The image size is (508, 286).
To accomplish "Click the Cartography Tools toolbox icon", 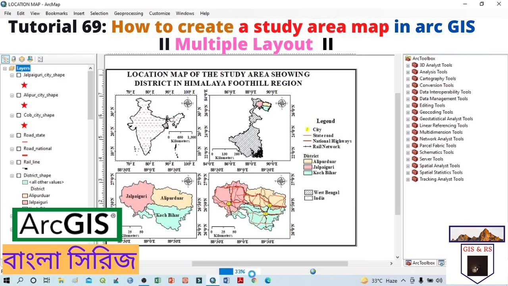I will click(415, 79).
